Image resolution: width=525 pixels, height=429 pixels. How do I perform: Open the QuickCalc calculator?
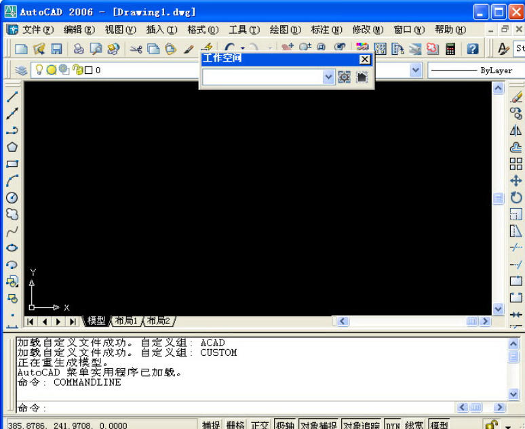[x=450, y=49]
